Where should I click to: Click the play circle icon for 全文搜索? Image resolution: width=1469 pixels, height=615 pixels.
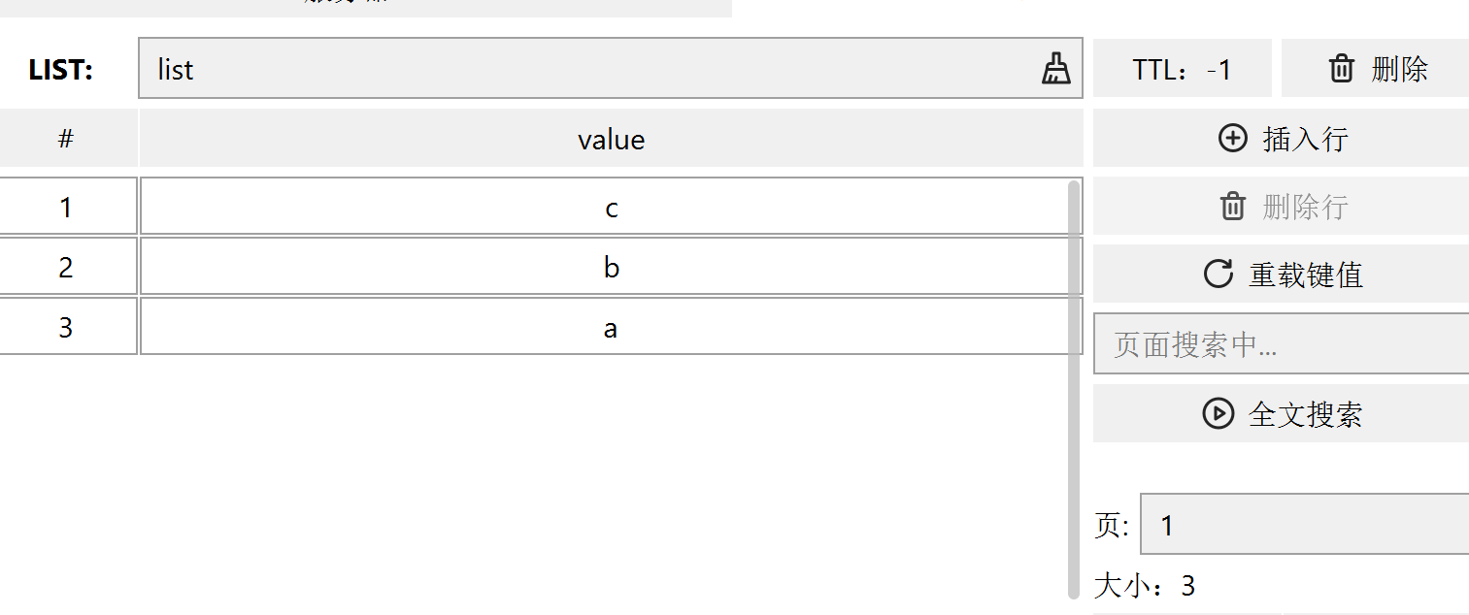1218,414
